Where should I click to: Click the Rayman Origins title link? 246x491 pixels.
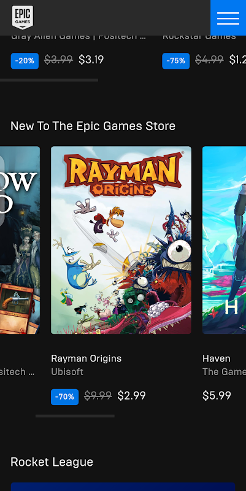tap(86, 358)
